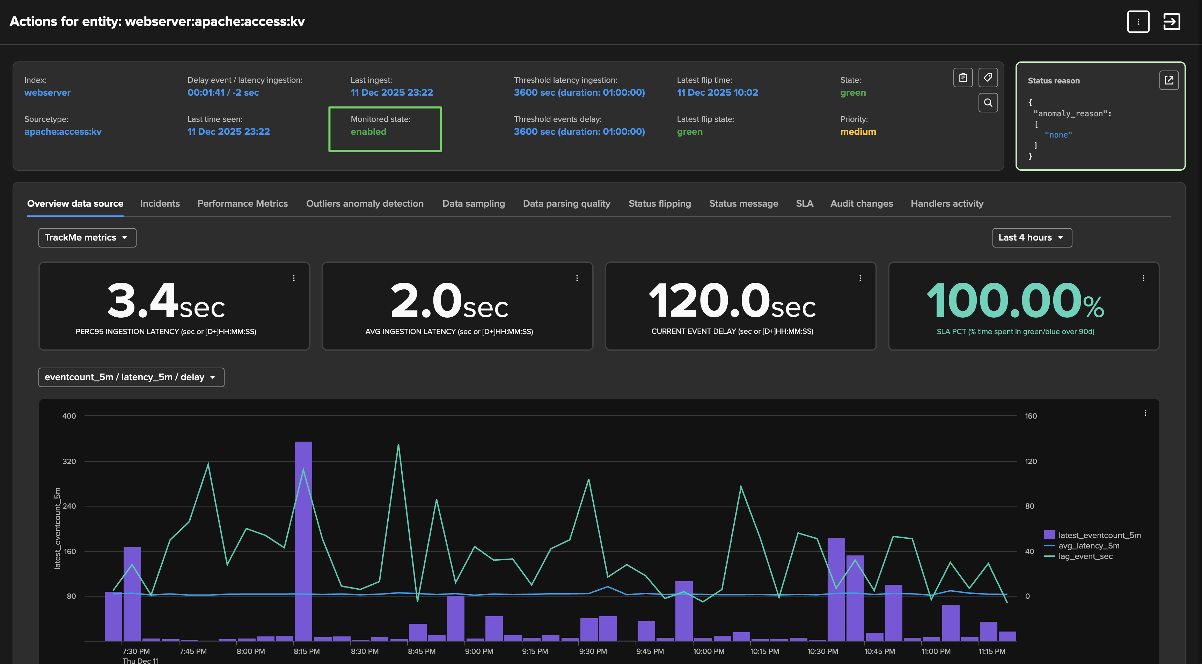
Task: Expand the TrackMe metrics dropdown
Action: [87, 237]
